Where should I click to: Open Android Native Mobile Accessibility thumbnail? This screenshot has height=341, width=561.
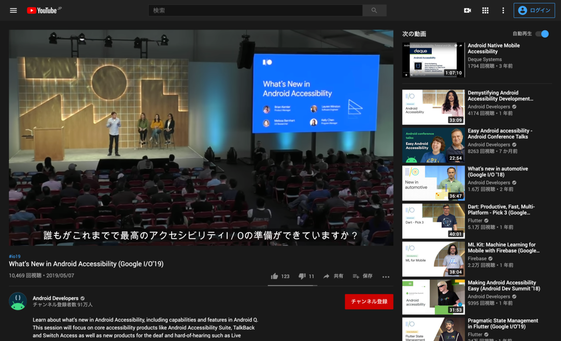point(433,60)
